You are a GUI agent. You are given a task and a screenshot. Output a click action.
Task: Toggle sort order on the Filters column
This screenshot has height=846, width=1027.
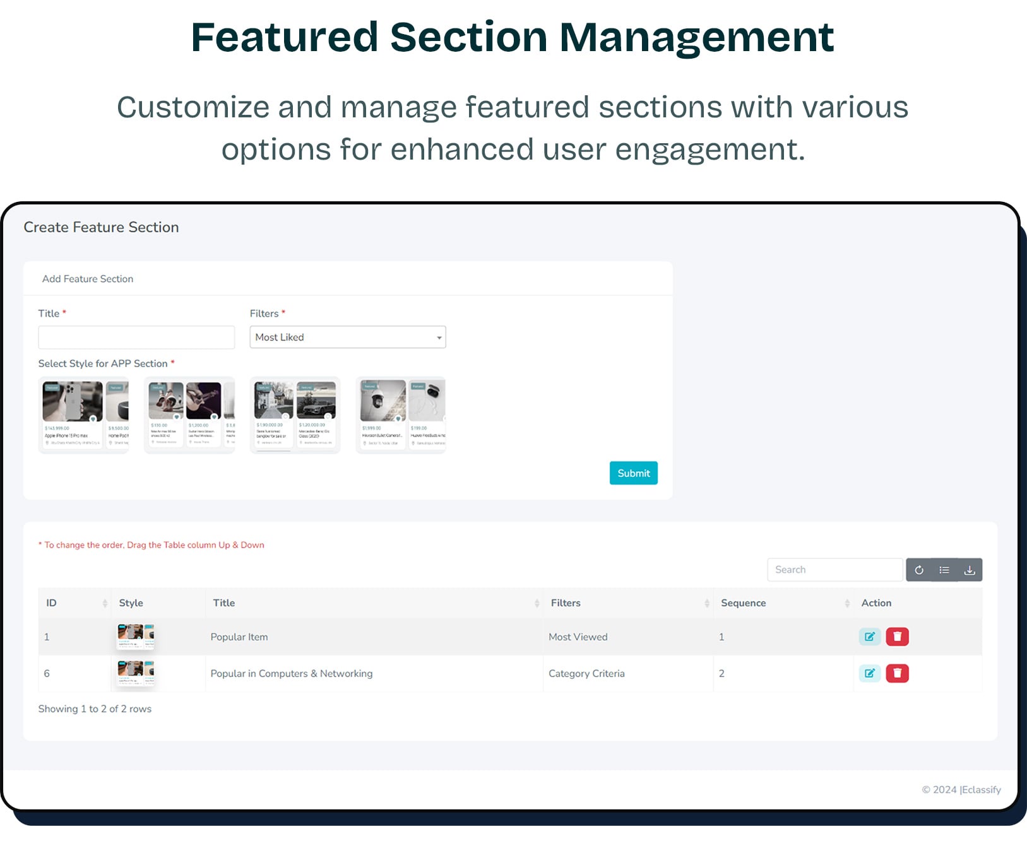point(706,603)
